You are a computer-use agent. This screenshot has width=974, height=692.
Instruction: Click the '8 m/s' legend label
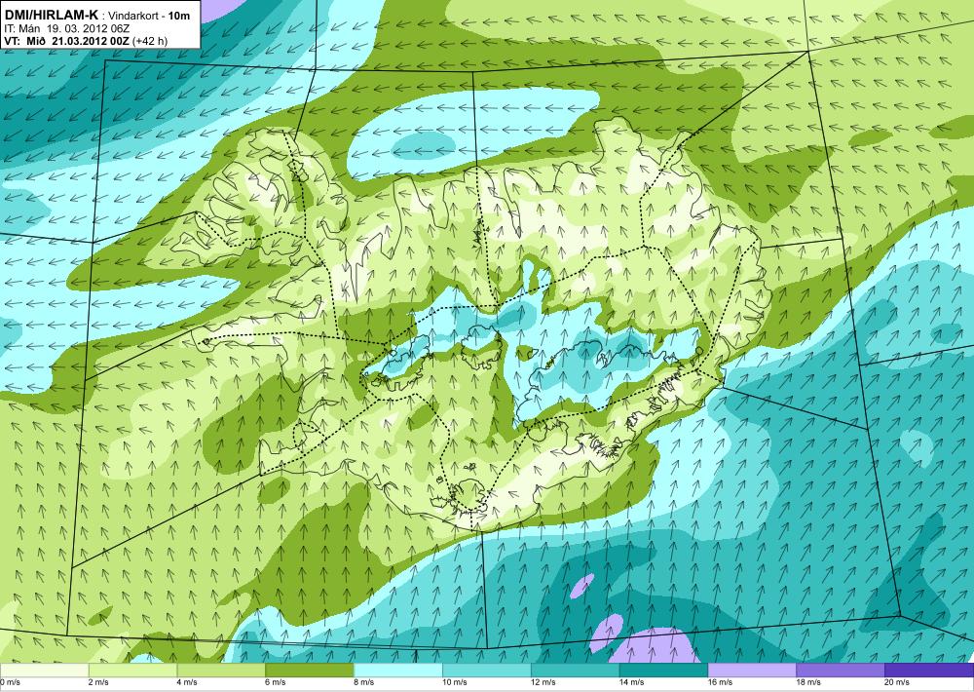pyautogui.click(x=364, y=682)
